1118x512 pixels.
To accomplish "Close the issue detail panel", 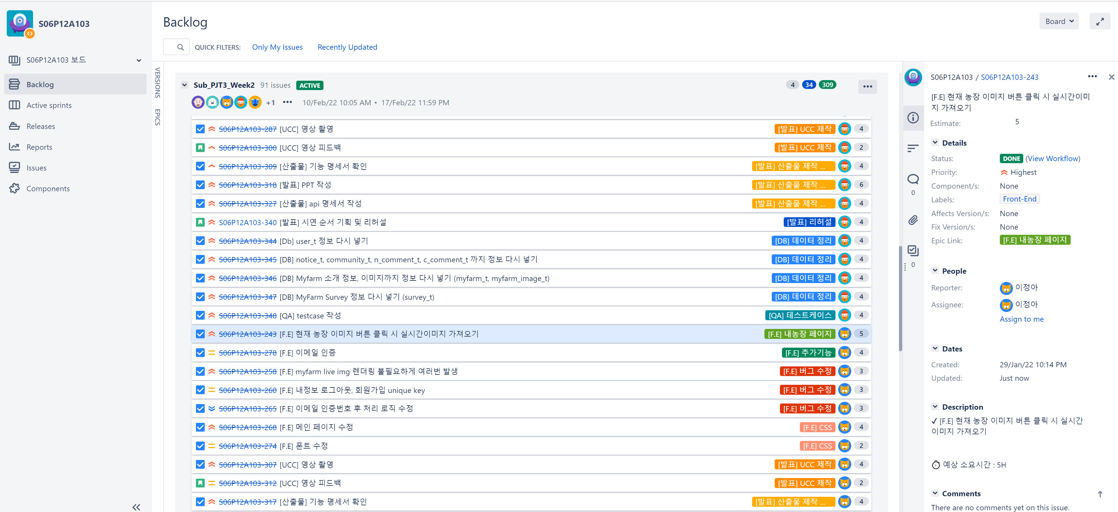I will pyautogui.click(x=1111, y=77).
